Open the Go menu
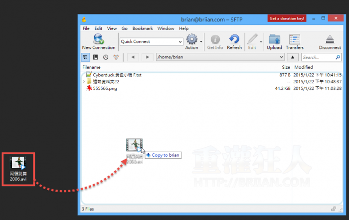 pyautogui.click(x=125, y=28)
